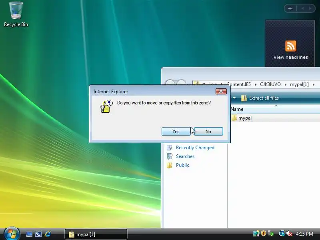Click the Extract all files zipper icon
Image resolution: width=320 pixels, height=240 pixels.
click(244, 98)
